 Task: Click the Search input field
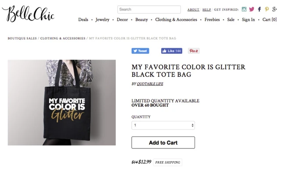coord(149,10)
